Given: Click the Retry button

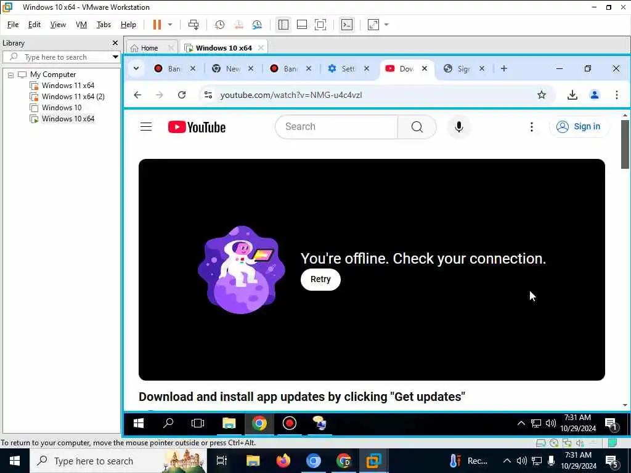Looking at the screenshot, I should [x=320, y=279].
